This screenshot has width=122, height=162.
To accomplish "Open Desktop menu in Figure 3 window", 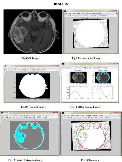I will coord(87,66).
